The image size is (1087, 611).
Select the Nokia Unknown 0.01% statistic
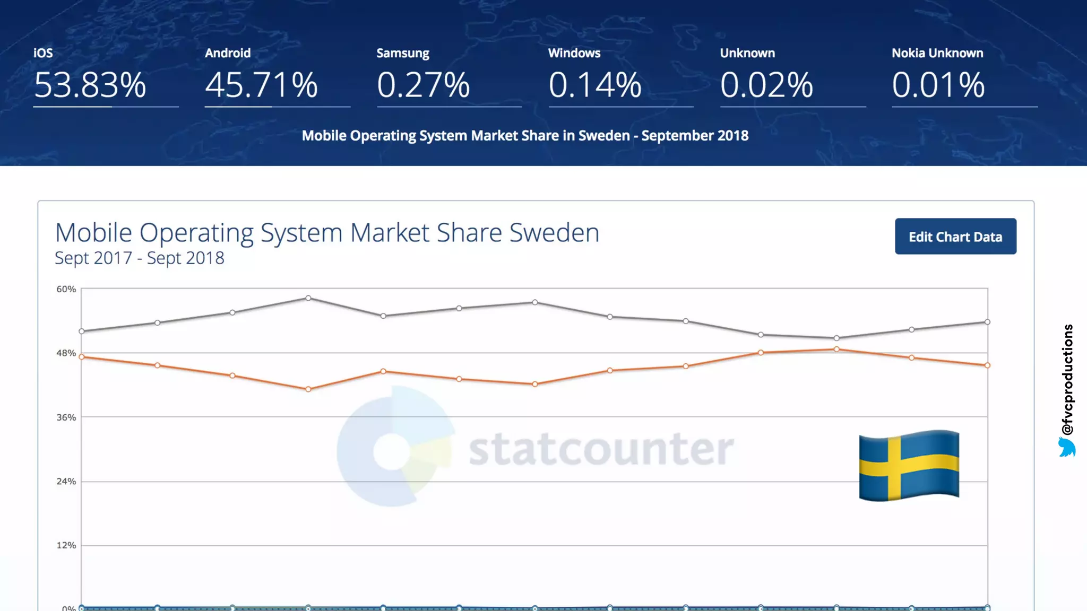938,85
